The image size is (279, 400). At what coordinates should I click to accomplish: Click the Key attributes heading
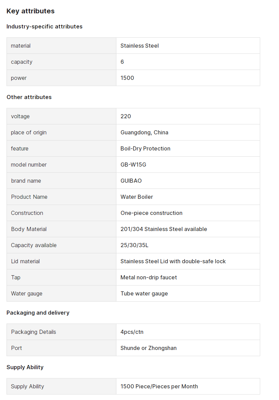(x=30, y=11)
